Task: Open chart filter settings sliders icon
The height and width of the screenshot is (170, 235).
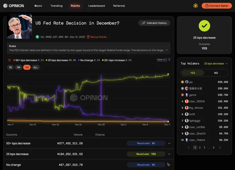Action: click(9, 60)
